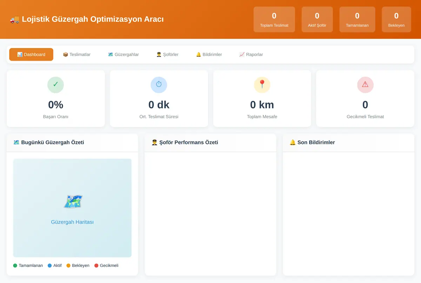Image resolution: width=421 pixels, height=283 pixels.
Task: Click the Toplam Teslimat counter card
Action: pos(274,19)
